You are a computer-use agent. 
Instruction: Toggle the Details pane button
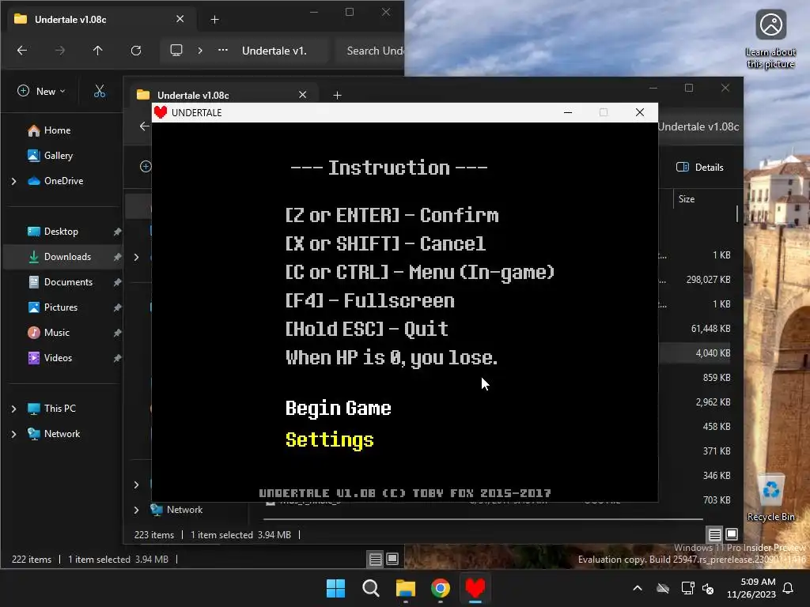pos(700,168)
